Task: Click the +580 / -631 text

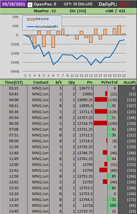Action: click(115, 11)
